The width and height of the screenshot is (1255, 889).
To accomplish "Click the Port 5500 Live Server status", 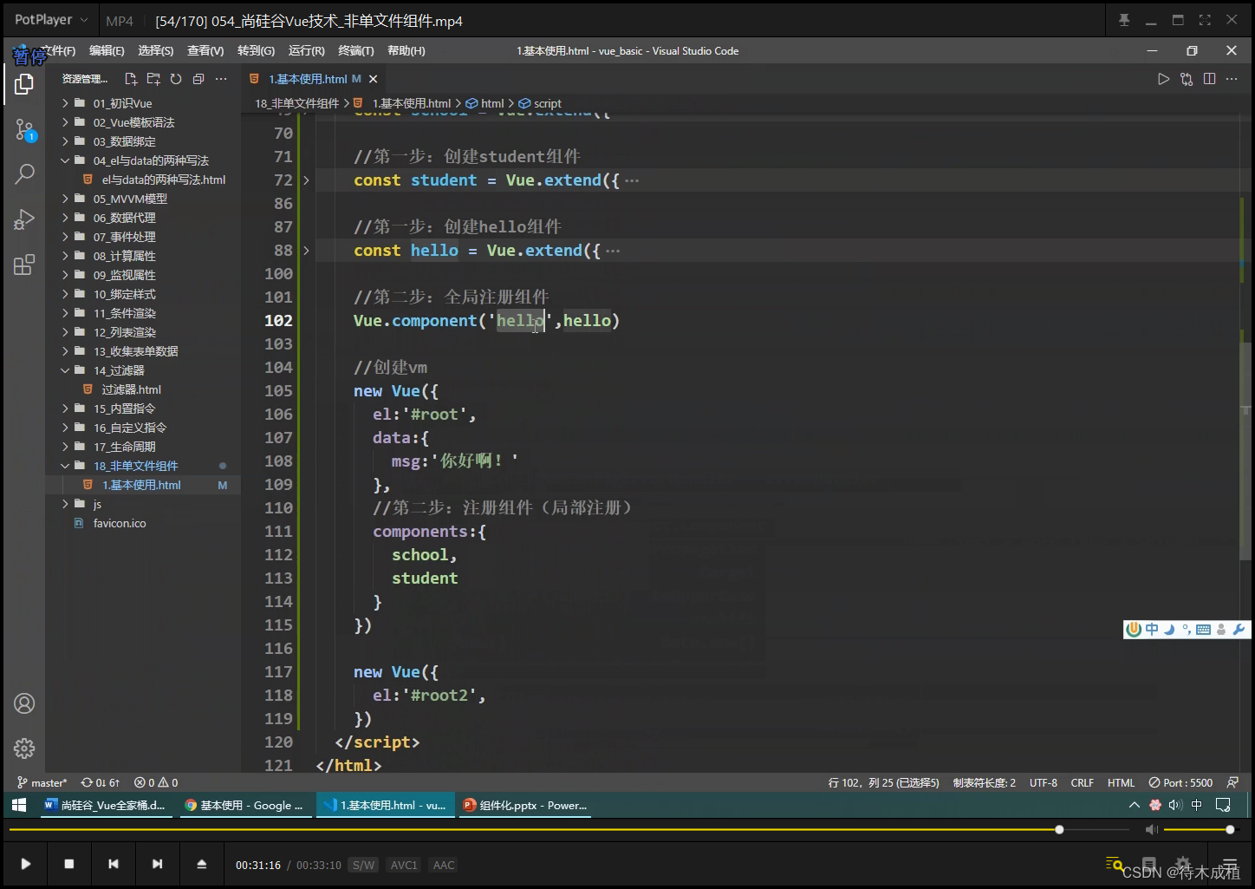I will click(x=1180, y=782).
